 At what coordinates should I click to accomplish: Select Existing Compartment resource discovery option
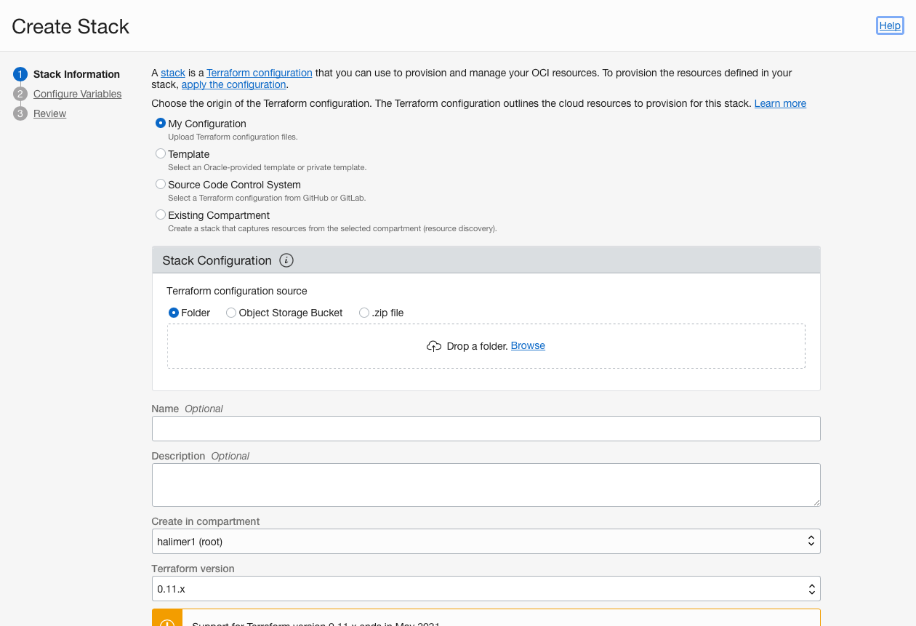click(x=160, y=214)
